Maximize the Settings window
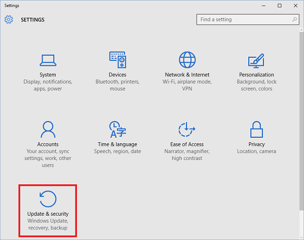304x240 pixels. click(280, 6)
